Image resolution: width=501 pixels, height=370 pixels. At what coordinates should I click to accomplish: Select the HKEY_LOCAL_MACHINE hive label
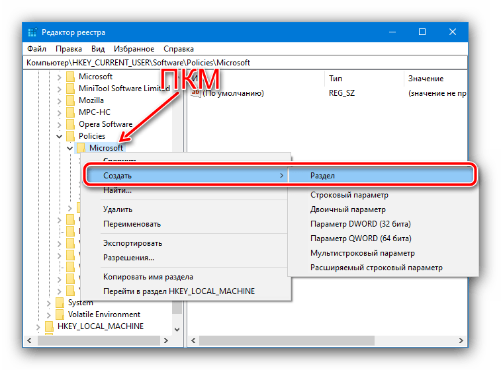pos(101,326)
